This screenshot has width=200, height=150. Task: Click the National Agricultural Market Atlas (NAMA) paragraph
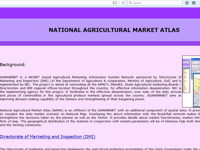pos(100,118)
